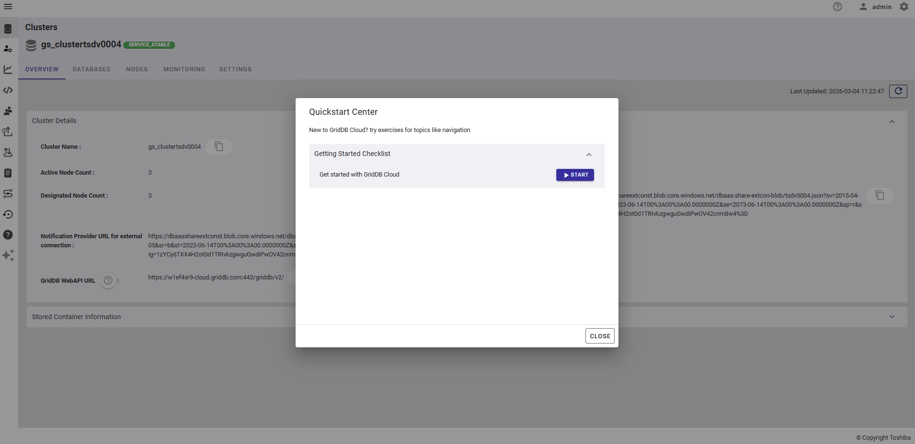This screenshot has height=444, width=915.
Task: Open settings gear in top right
Action: point(904,7)
